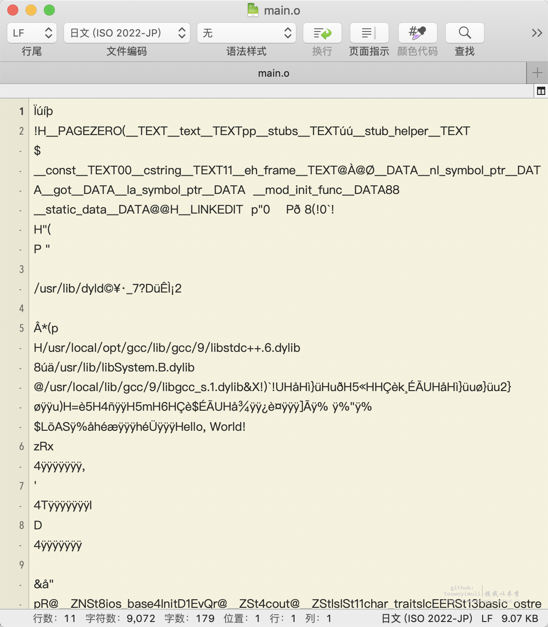Toggle line wrap with the 换行 icon
This screenshot has width=548, height=627.
click(322, 33)
